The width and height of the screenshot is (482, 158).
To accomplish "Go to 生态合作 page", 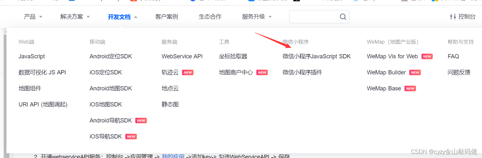I will (210, 17).
